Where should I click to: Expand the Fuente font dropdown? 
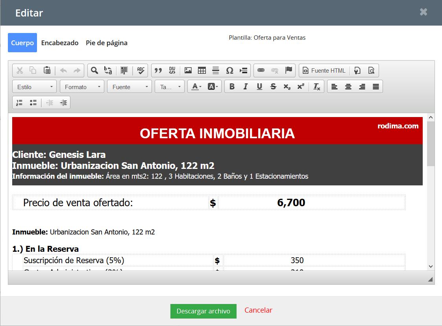coord(129,87)
